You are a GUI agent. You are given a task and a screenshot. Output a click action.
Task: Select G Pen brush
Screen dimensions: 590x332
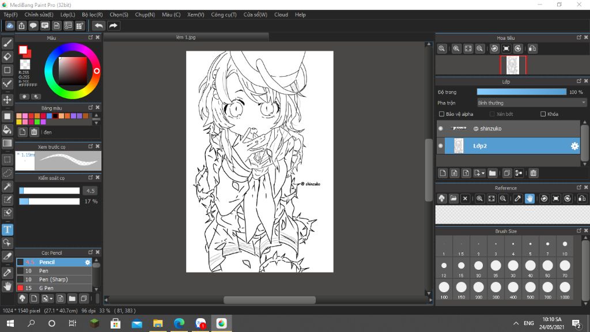[x=54, y=288]
